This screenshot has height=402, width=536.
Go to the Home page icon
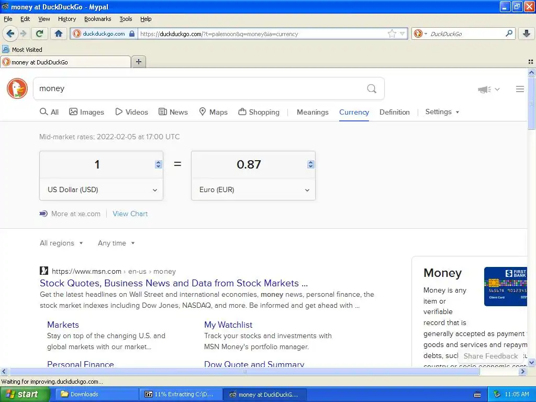click(x=59, y=33)
